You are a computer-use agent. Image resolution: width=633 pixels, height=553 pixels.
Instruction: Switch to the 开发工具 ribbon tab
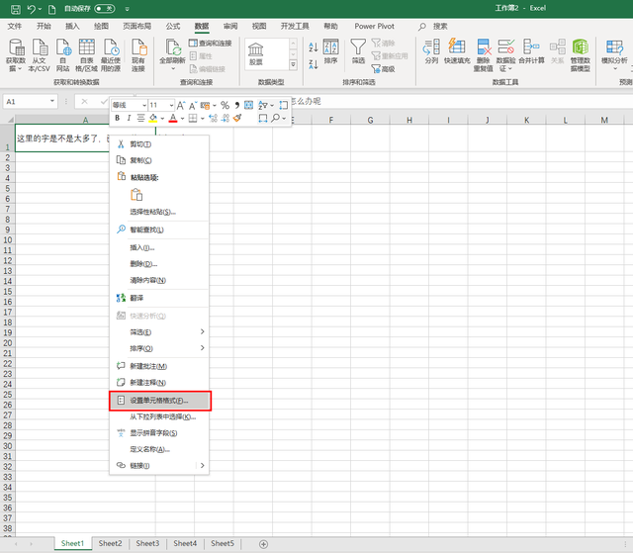(295, 27)
